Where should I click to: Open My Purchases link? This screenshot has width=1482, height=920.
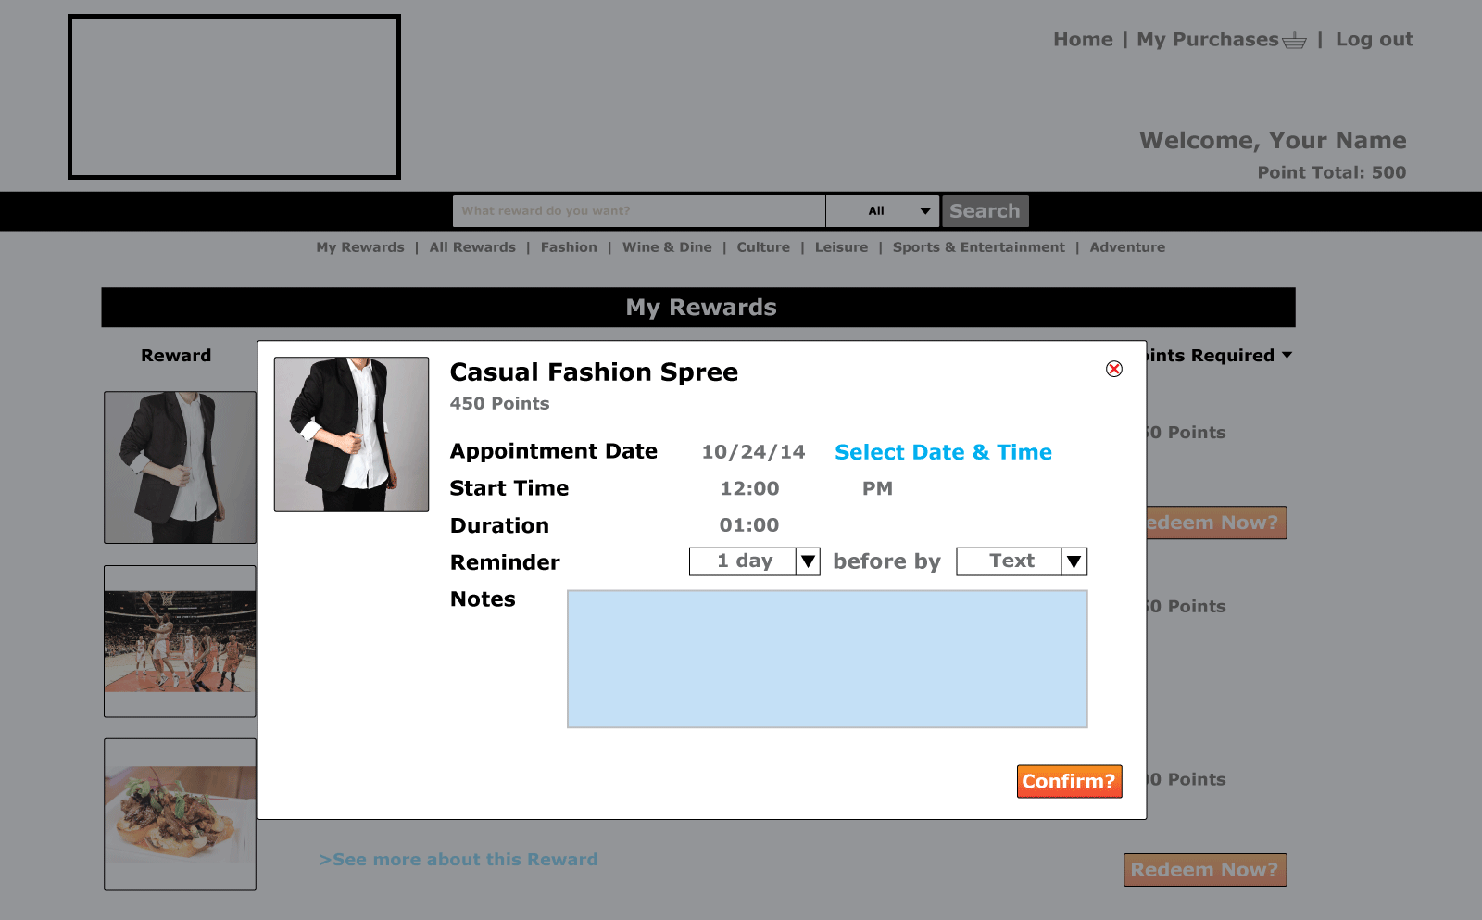1207,40
